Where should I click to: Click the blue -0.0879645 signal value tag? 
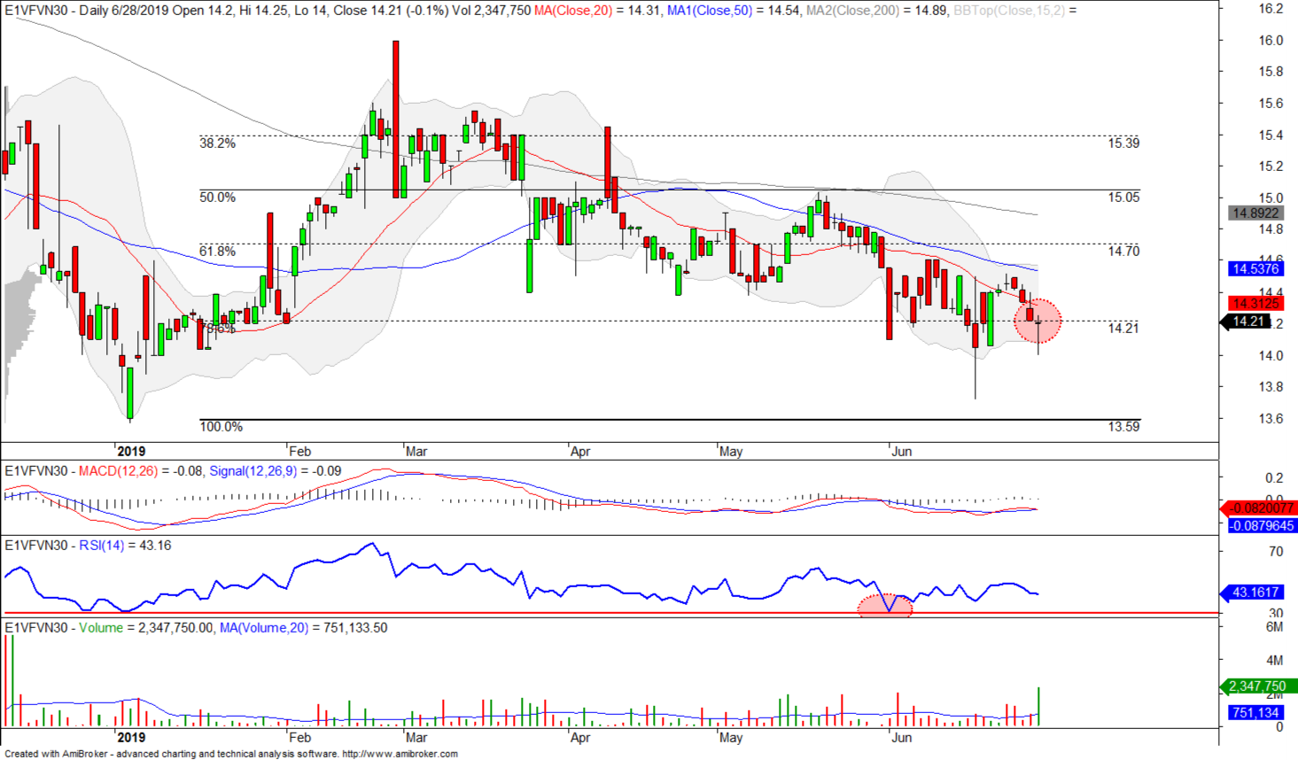pyautogui.click(x=1263, y=525)
